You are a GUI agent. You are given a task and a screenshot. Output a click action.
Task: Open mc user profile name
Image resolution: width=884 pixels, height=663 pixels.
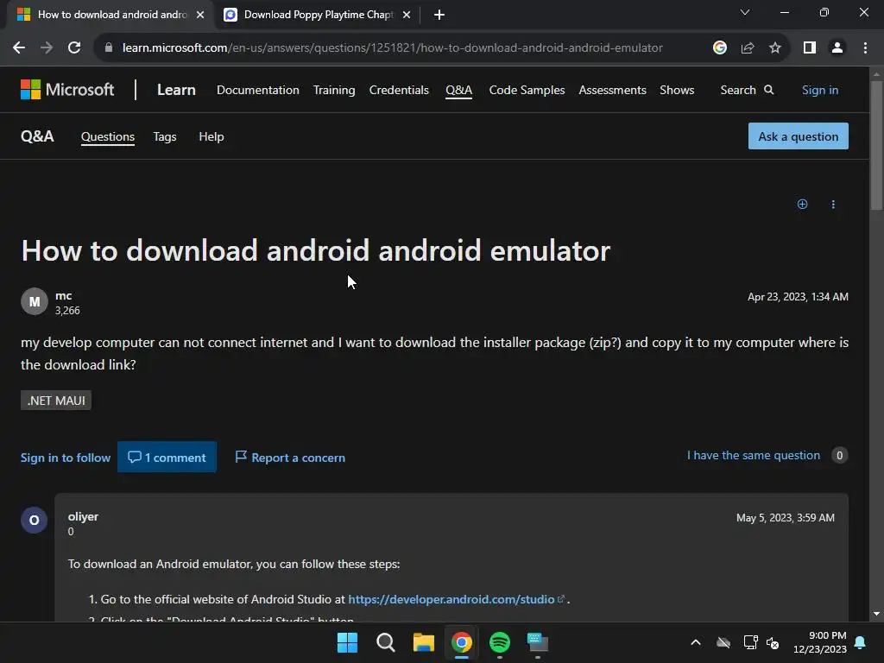click(63, 295)
